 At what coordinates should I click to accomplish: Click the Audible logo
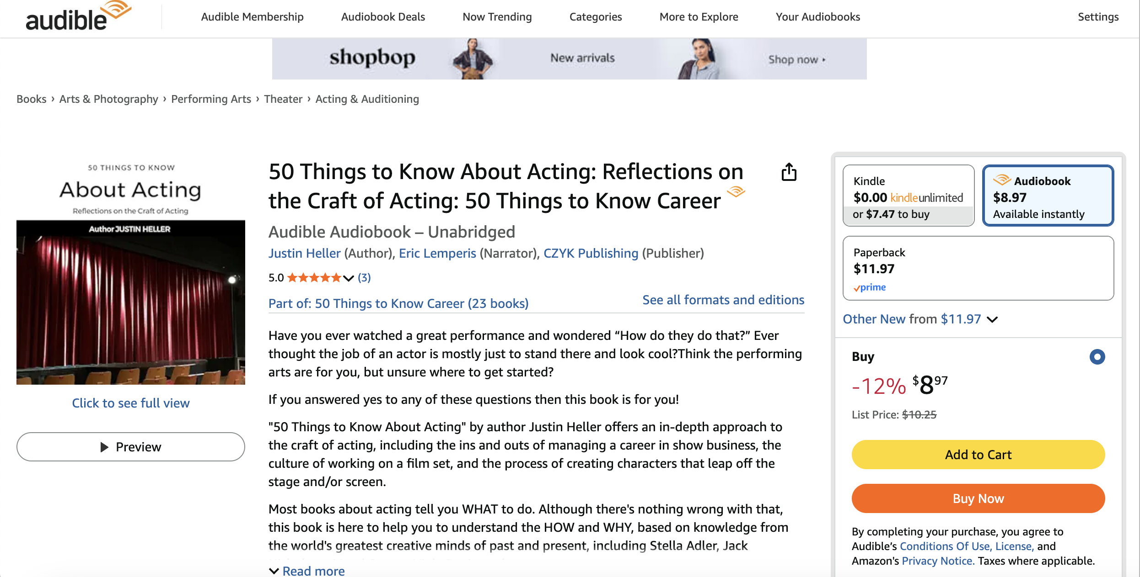tap(77, 15)
